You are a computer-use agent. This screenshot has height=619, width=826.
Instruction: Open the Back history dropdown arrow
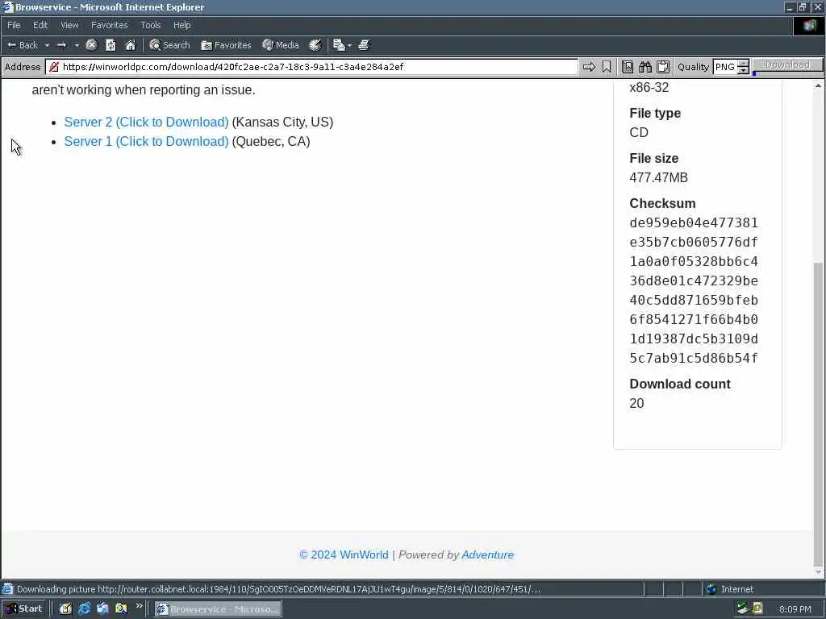[47, 45]
